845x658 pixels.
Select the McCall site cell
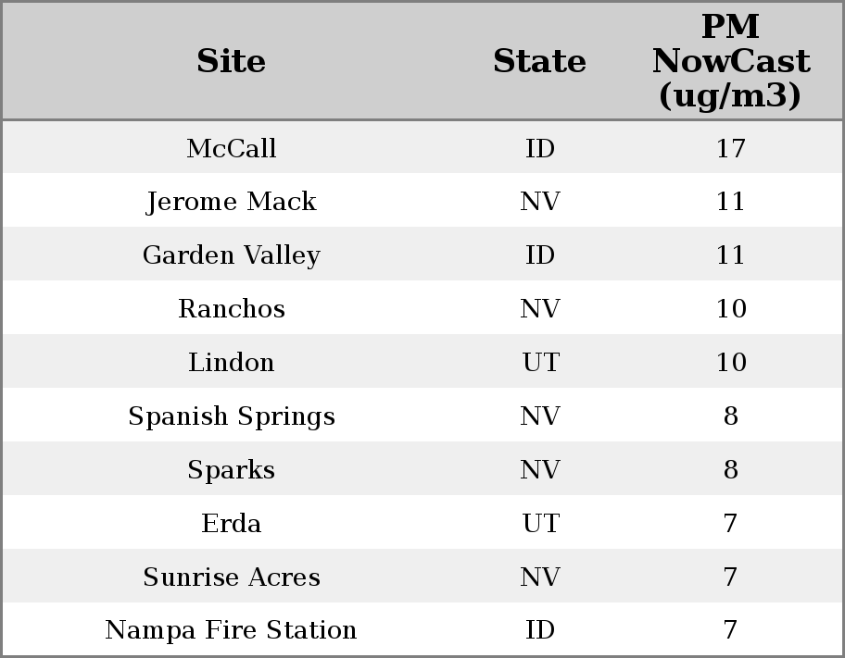[x=232, y=148]
